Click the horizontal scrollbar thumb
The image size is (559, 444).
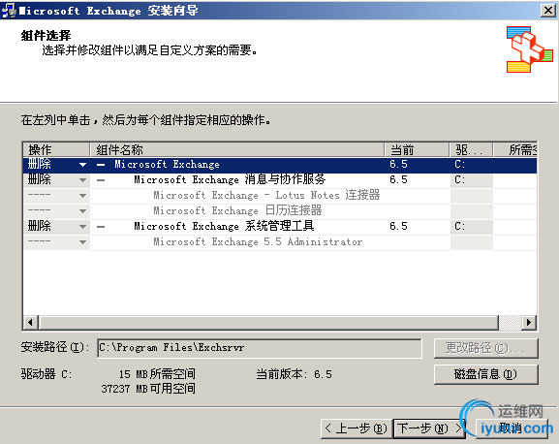(x=268, y=323)
